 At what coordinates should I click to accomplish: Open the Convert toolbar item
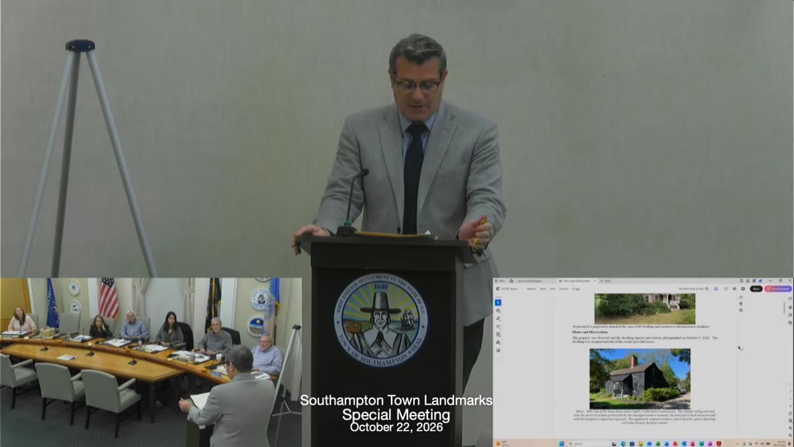(564, 288)
